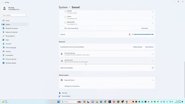Image resolution: width=185 pixels, height=104 pixels.
Task: Open the Windows Start menu
Action: tap(58, 102)
